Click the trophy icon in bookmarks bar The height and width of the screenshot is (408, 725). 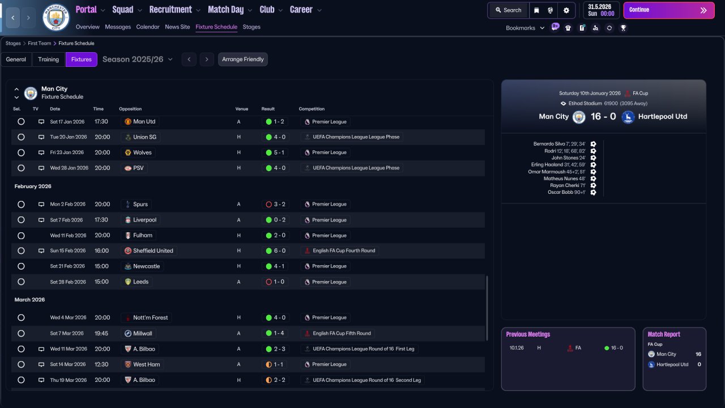pos(623,28)
